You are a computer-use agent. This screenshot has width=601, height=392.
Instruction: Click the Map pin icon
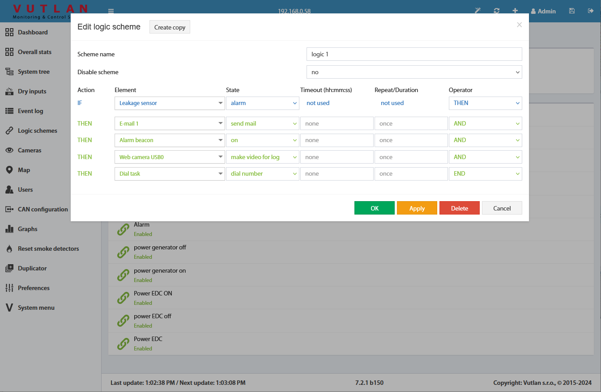point(9,170)
